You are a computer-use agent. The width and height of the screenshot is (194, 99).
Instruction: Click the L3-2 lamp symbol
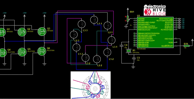[86, 58]
